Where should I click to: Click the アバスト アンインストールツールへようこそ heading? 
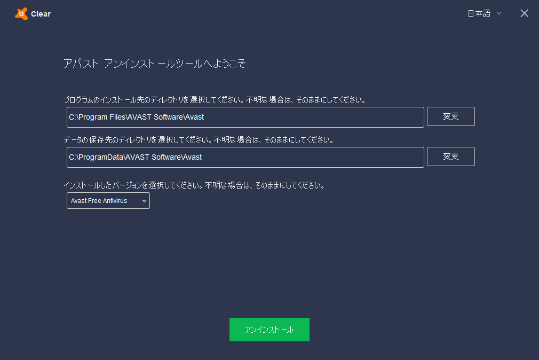coord(154,64)
